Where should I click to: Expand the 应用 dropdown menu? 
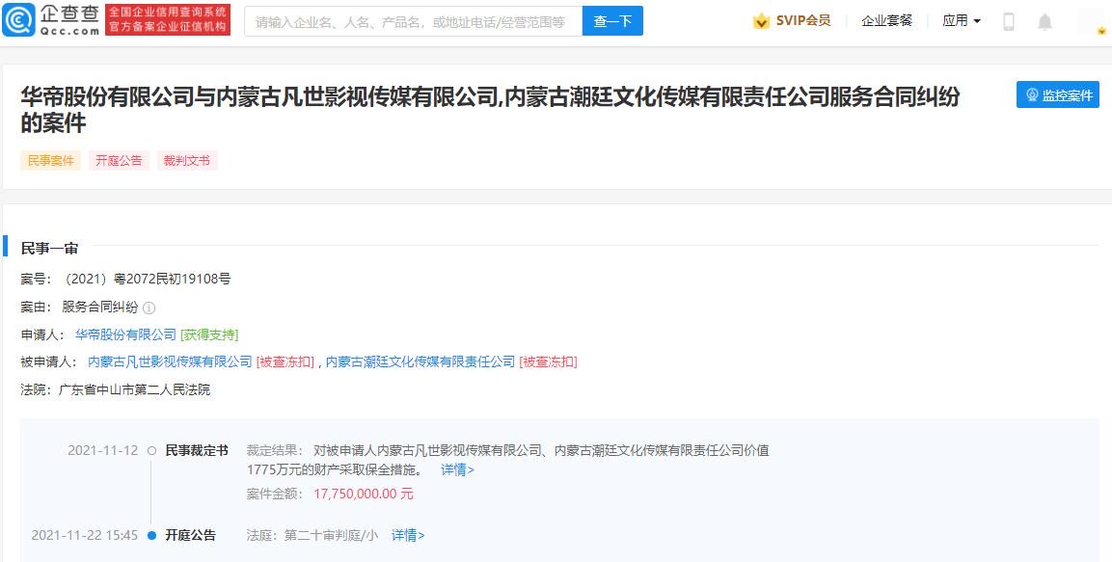pos(961,21)
